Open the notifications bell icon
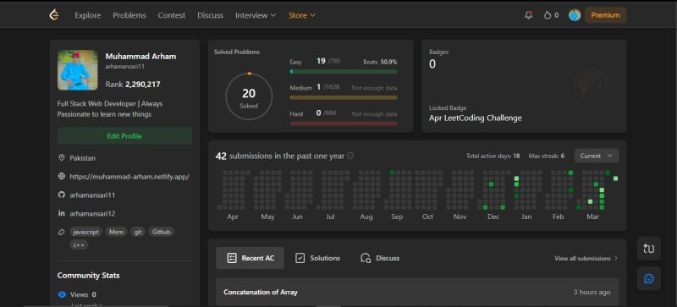677x307 pixels. coord(528,15)
